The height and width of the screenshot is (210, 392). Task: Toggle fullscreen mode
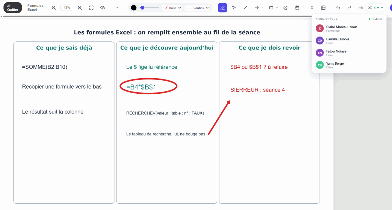(91, 8)
